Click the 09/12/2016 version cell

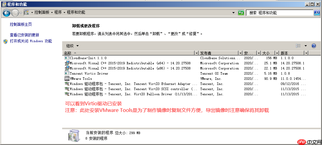click(293, 84)
